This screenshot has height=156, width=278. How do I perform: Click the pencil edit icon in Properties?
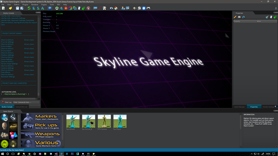pos(235,17)
